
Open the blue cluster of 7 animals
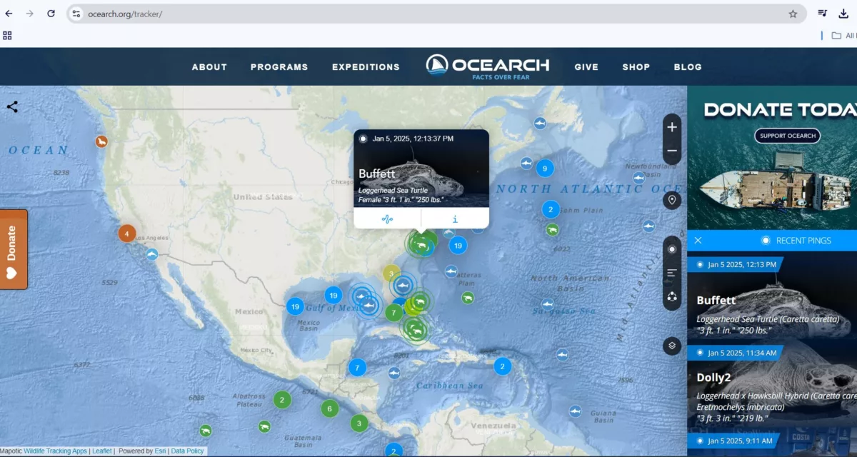pos(357,368)
